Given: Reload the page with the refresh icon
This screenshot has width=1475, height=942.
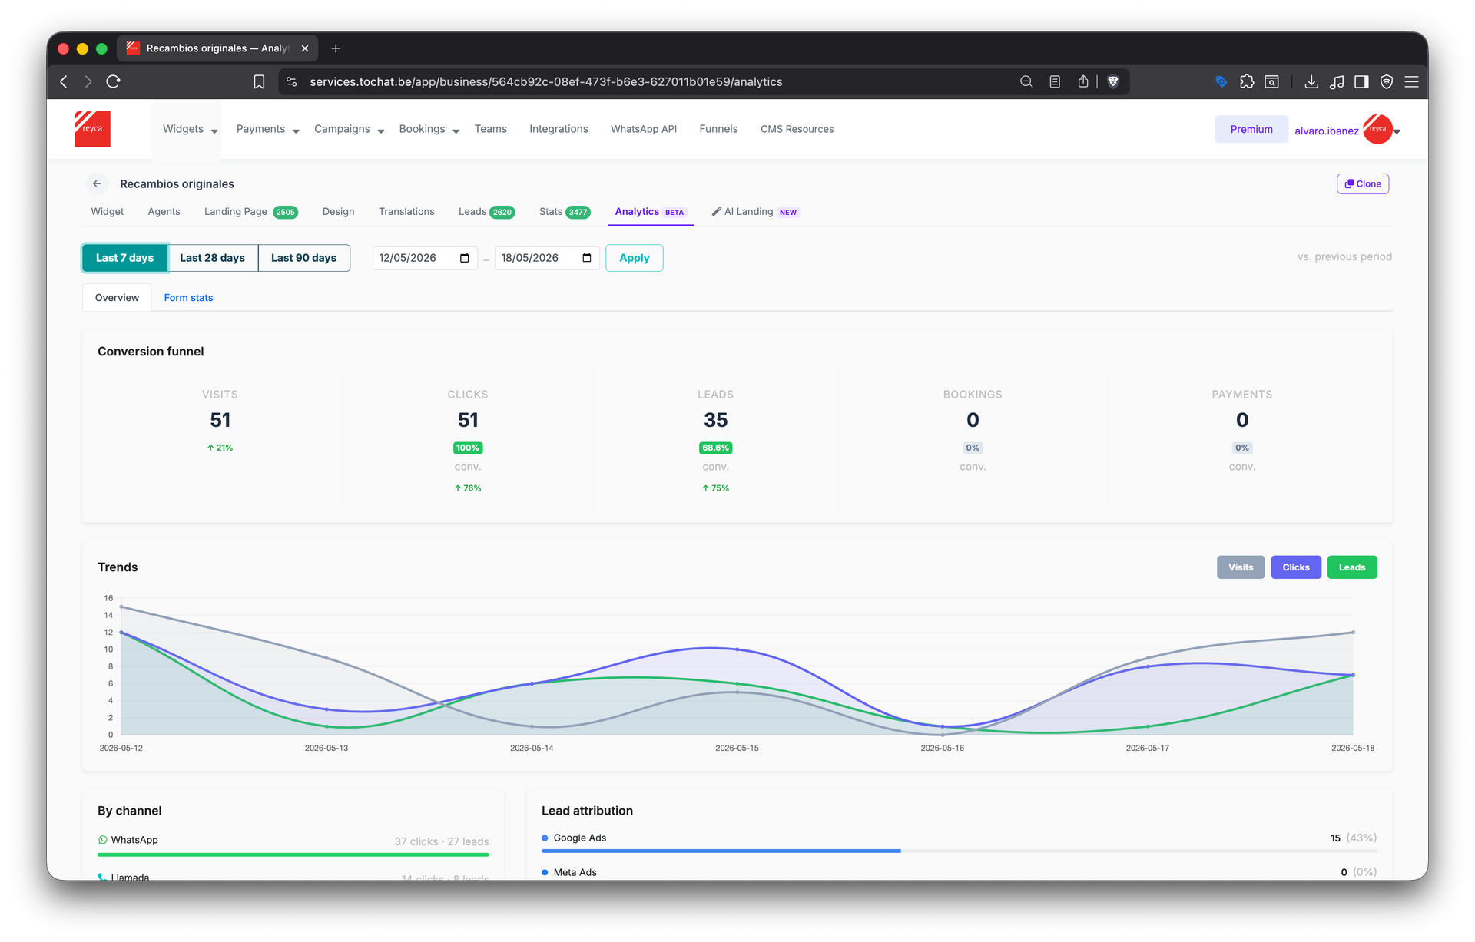Looking at the screenshot, I should [114, 82].
